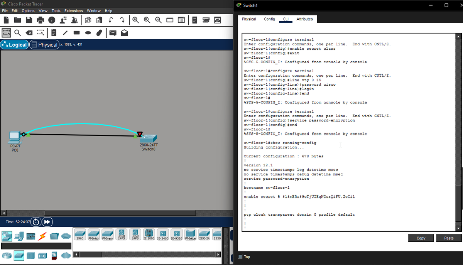Image resolution: width=463 pixels, height=265 pixels.
Task: Select the Draw Ellipse tool
Action: point(88,33)
